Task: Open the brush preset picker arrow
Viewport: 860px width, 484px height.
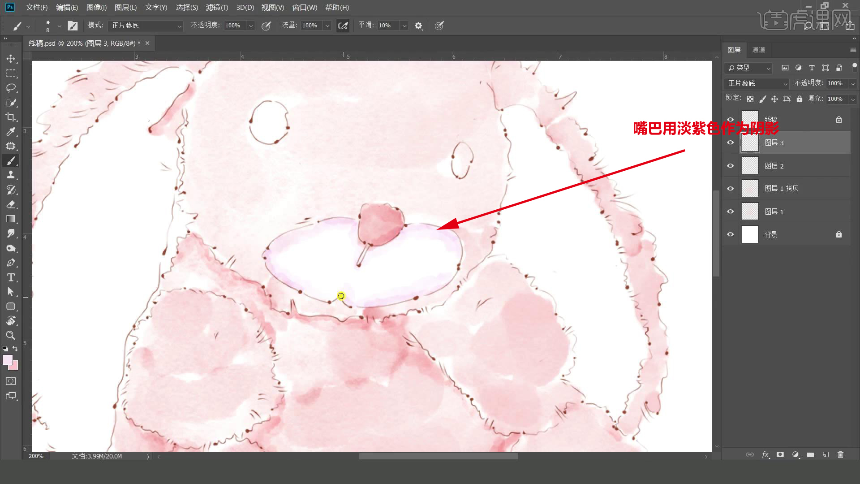Action: [59, 26]
